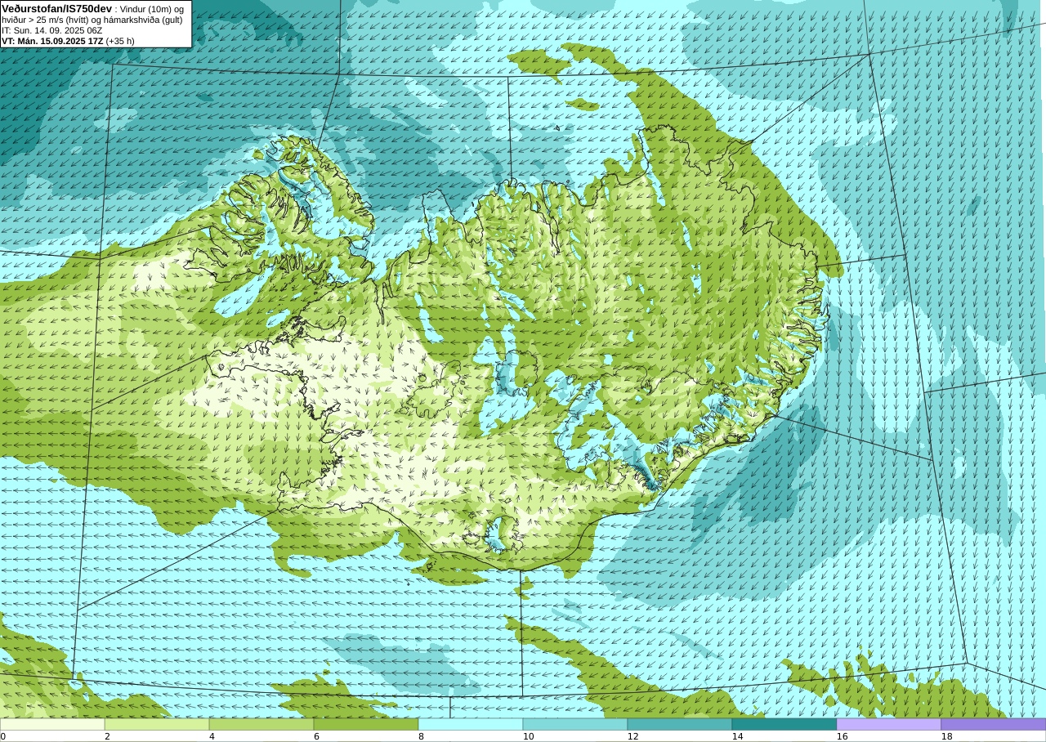This screenshot has width=1046, height=742.
Task: Click the legend scale value 6
Action: point(316,736)
